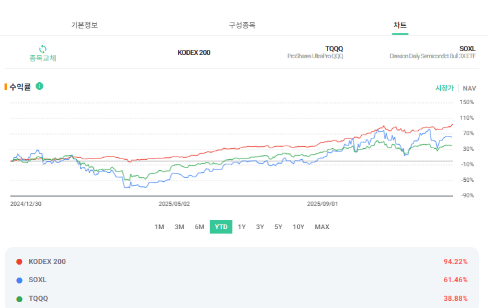
Task: Switch to the 구성종목 tab
Action: (242, 25)
